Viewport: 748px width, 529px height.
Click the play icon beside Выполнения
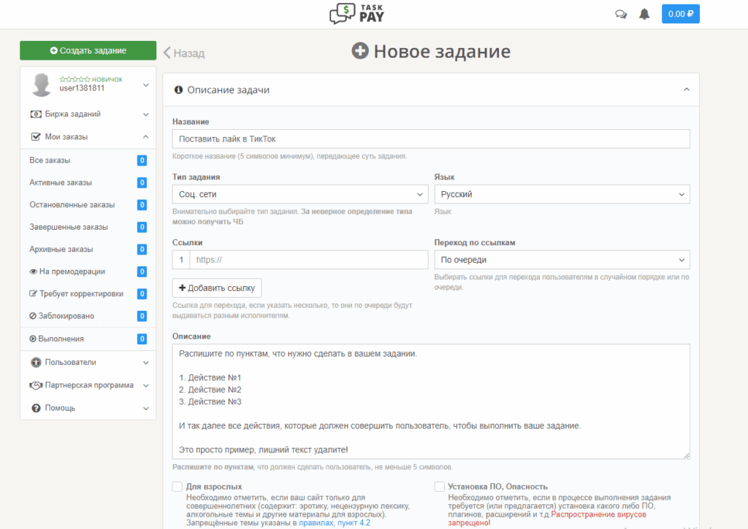click(32, 339)
